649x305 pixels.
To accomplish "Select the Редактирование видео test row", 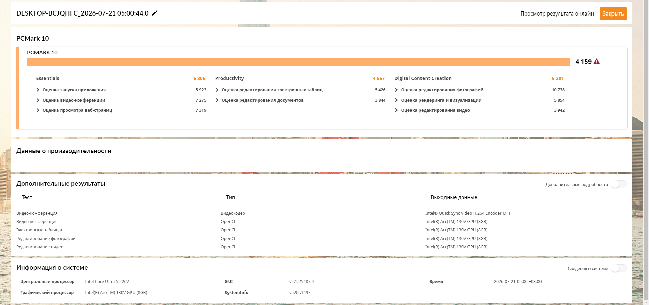I will (40, 247).
